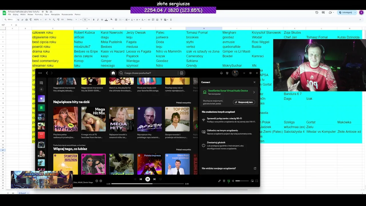Go to Spotify Home icon

[113, 73]
